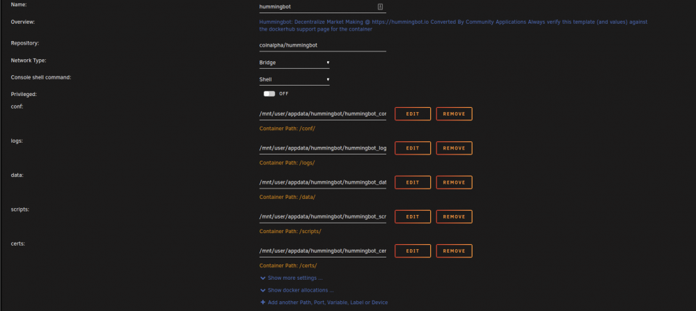Click the plus icon beside Add another Path
Screen dimensions: 696x311
click(x=263, y=302)
